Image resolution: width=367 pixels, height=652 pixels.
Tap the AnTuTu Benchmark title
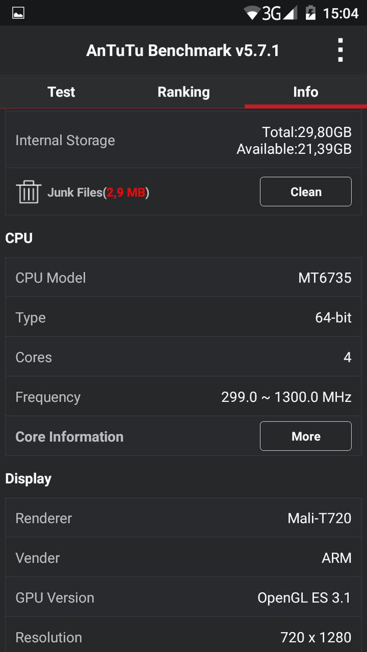tap(182, 51)
